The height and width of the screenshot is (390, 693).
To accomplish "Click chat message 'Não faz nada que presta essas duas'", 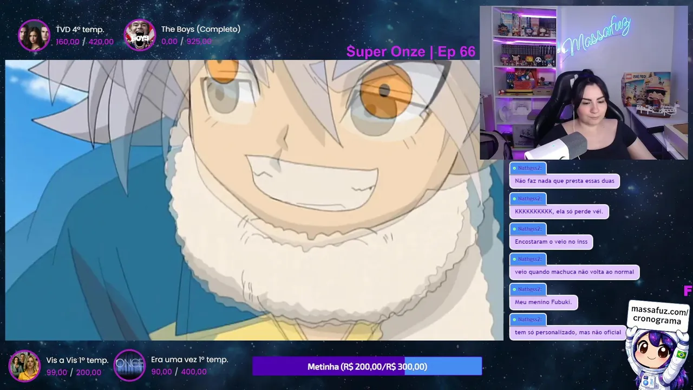I will 565,181.
